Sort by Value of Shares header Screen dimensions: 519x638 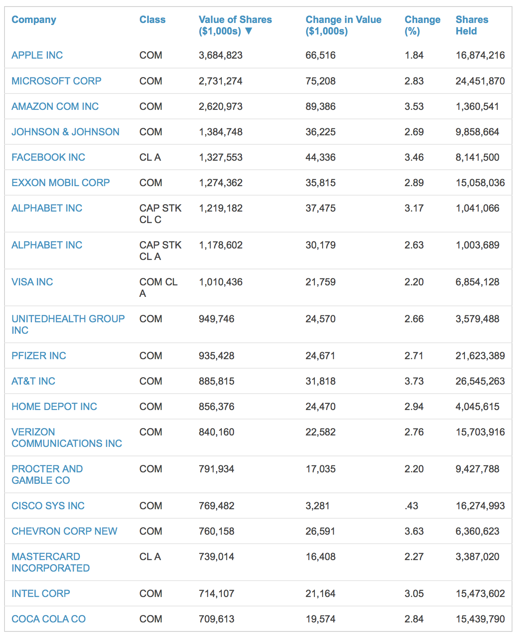tap(235, 25)
